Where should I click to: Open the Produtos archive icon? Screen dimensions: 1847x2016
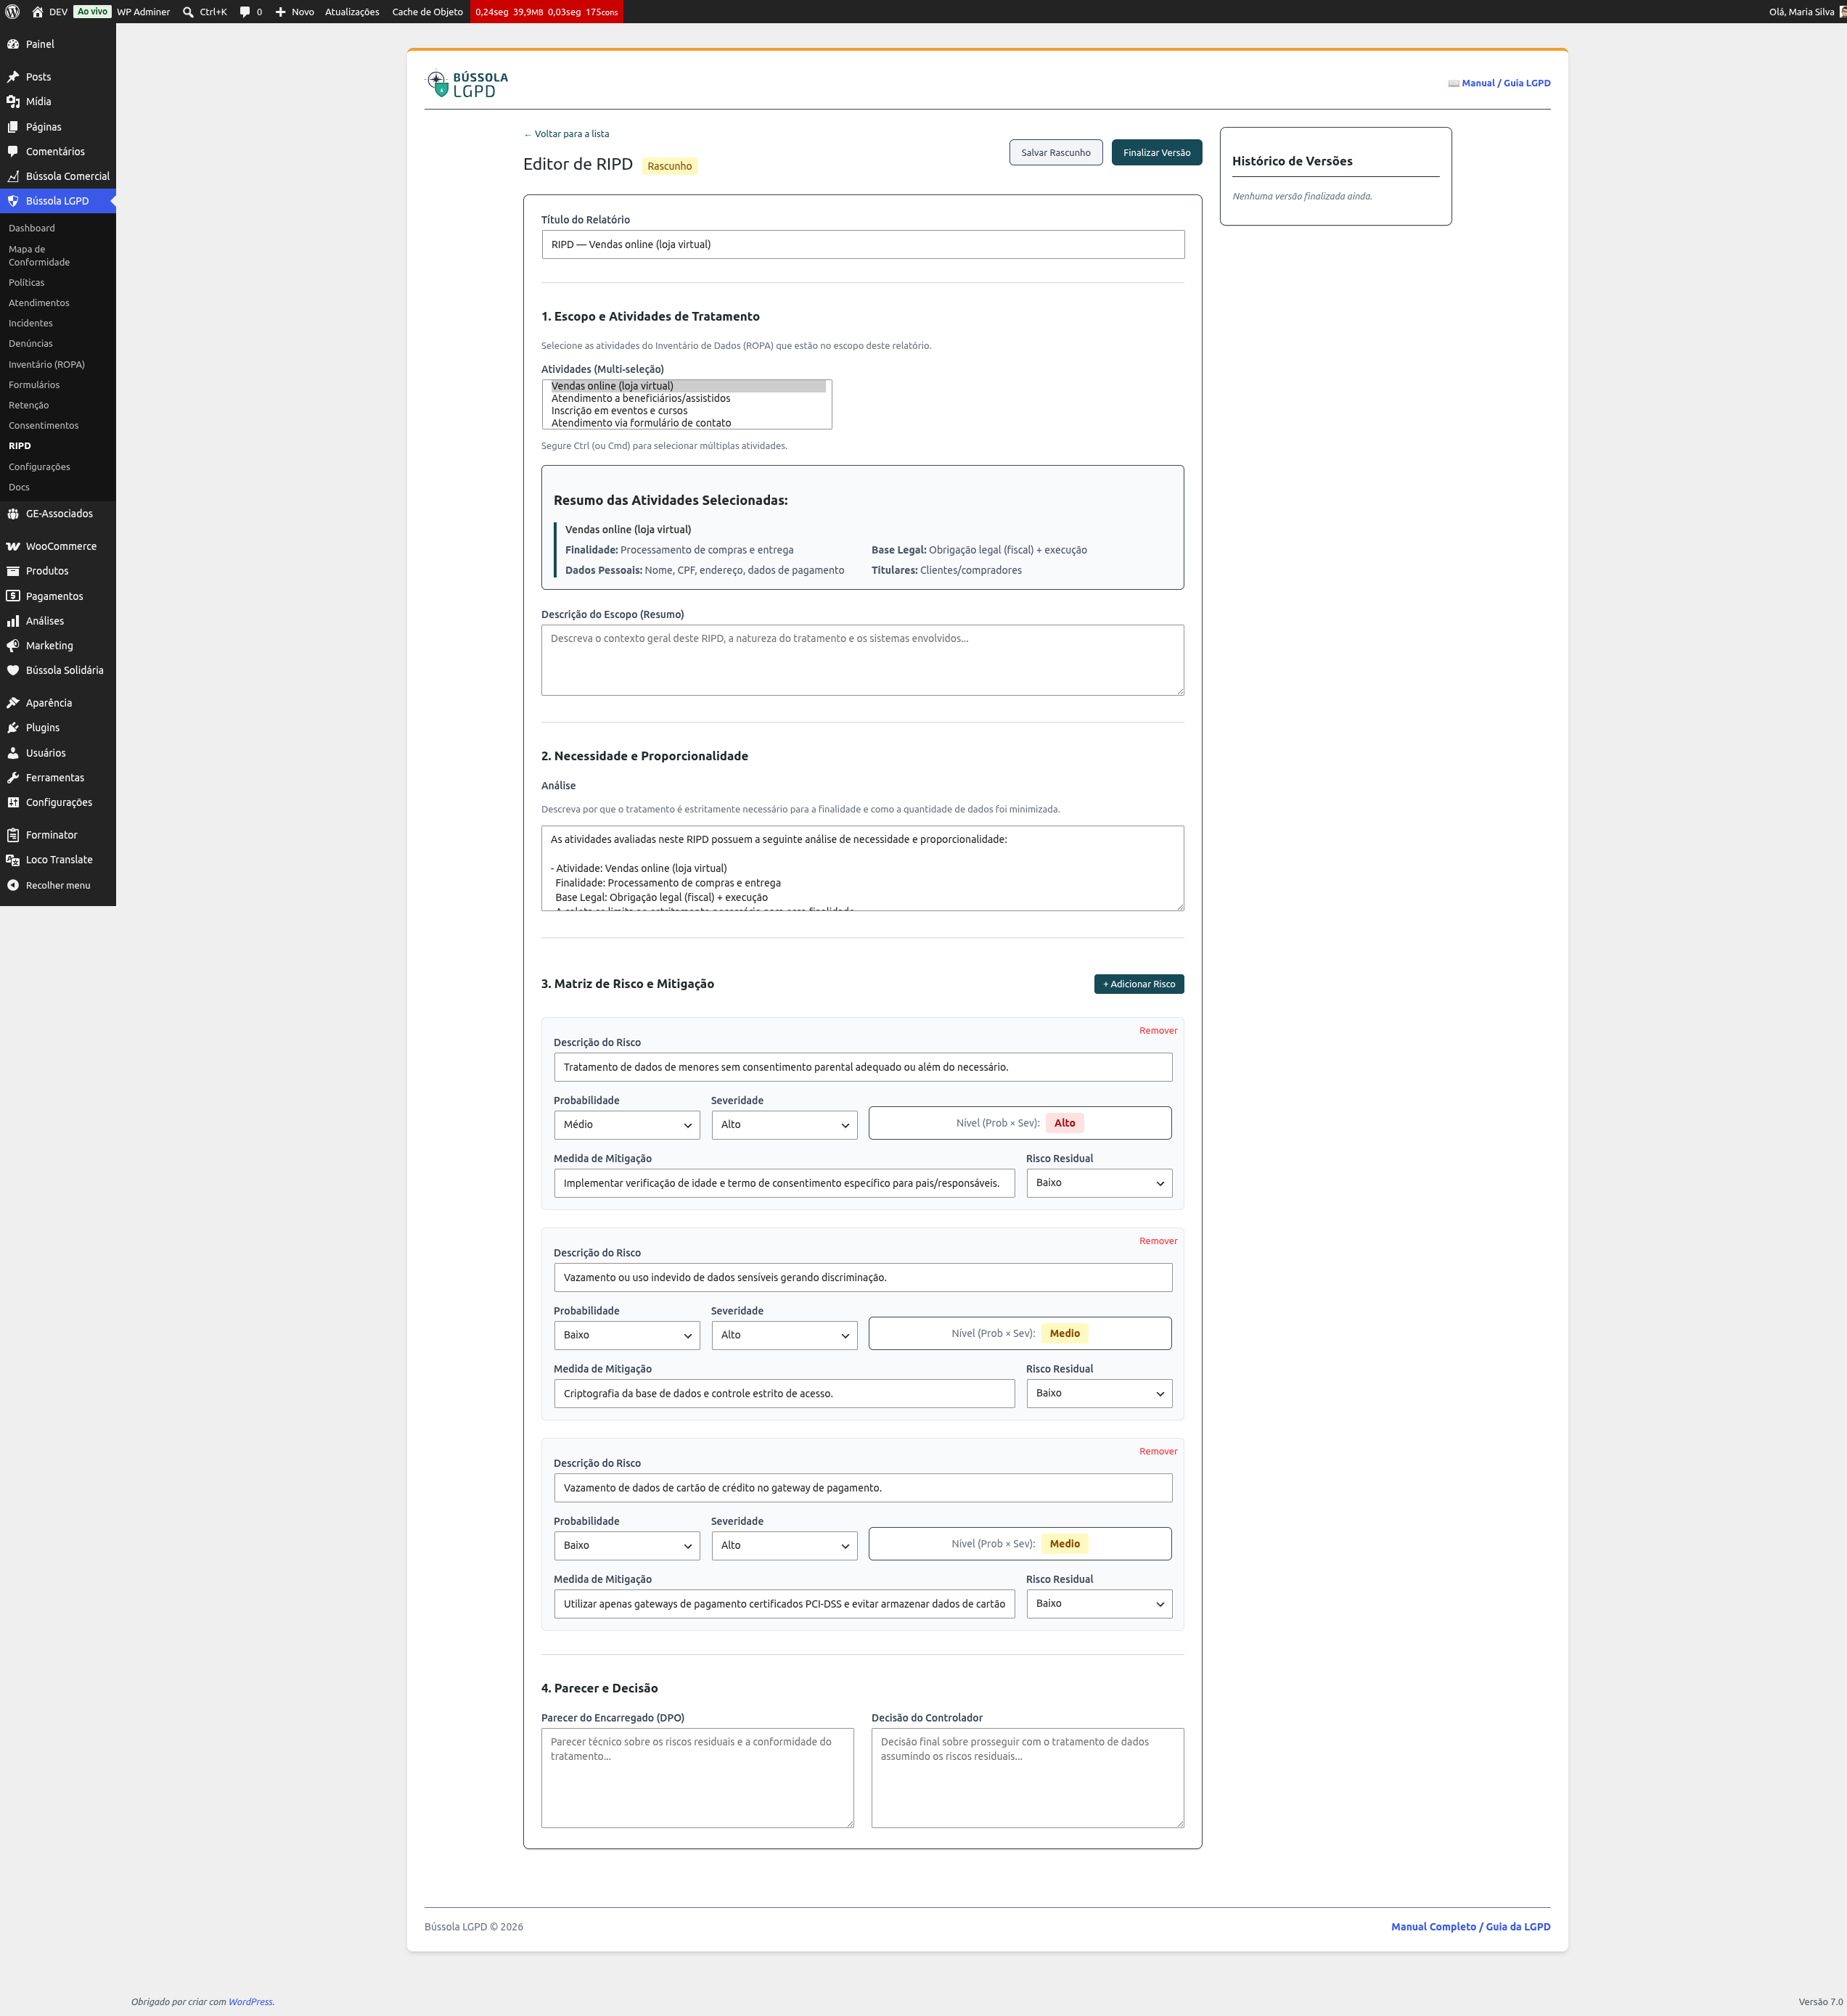click(x=13, y=571)
